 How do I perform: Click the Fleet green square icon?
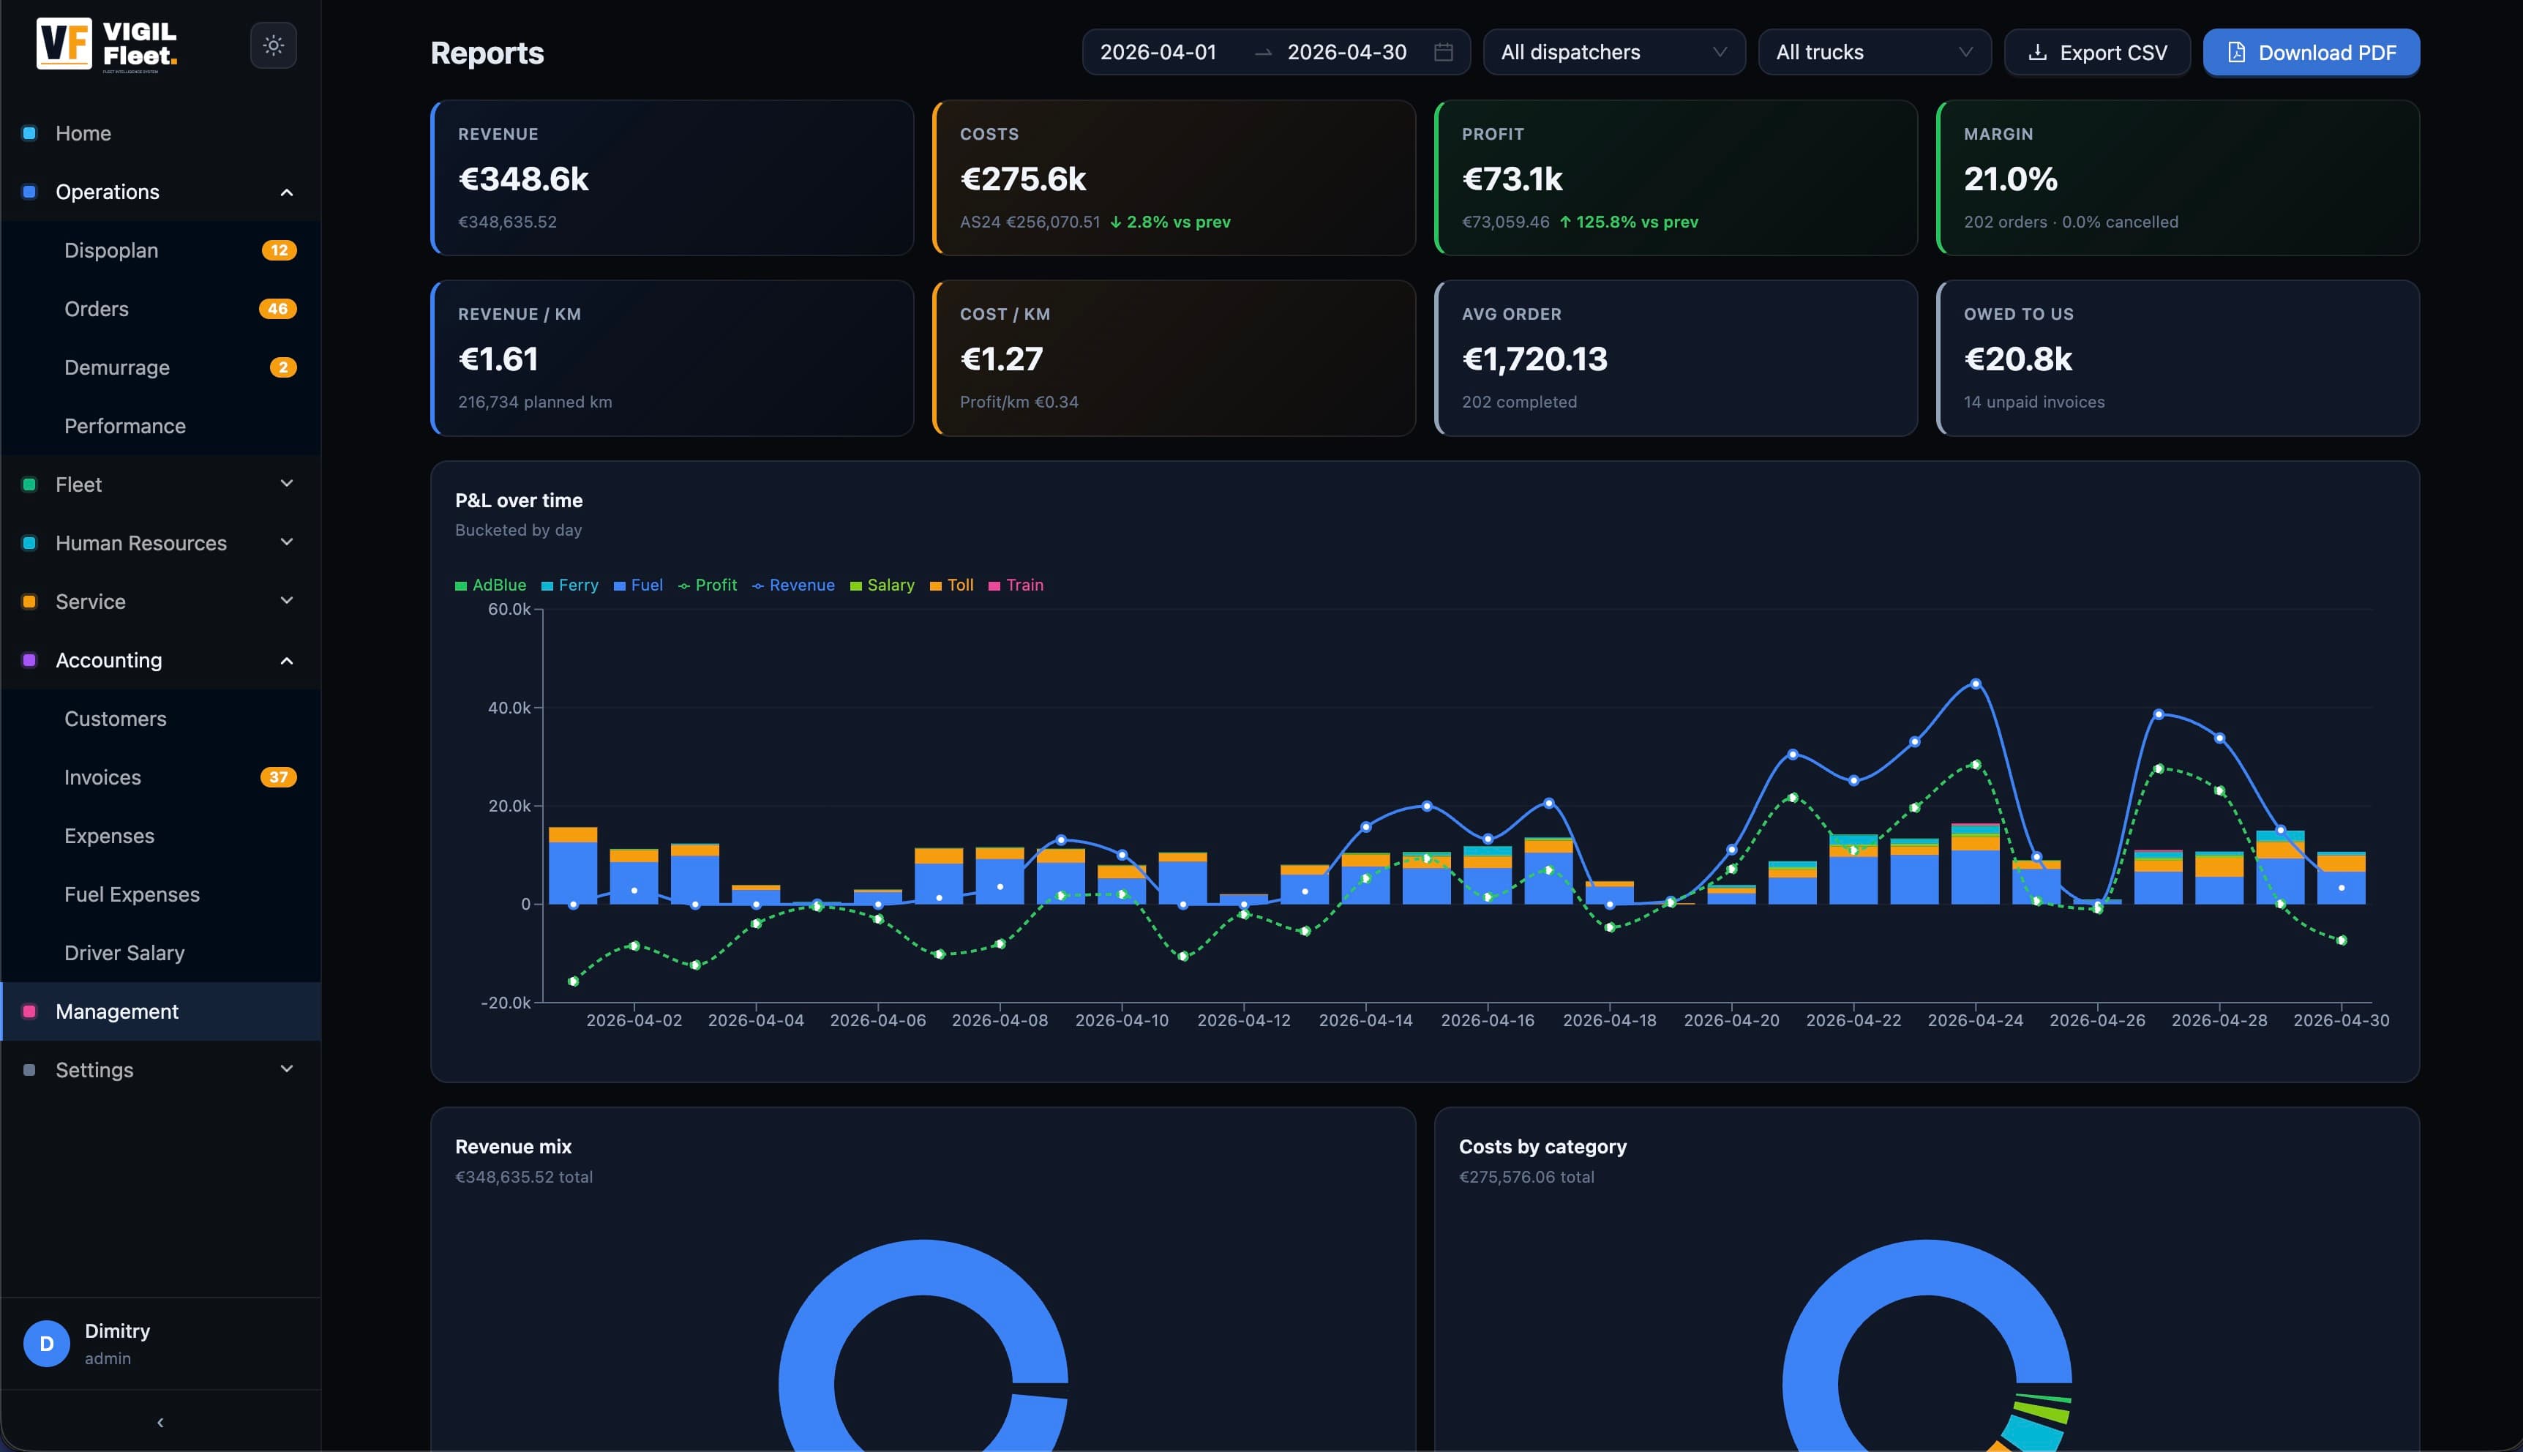[x=30, y=484]
